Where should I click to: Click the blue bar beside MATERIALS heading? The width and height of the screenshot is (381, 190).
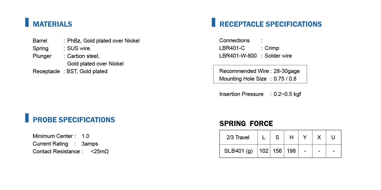(27, 22)
